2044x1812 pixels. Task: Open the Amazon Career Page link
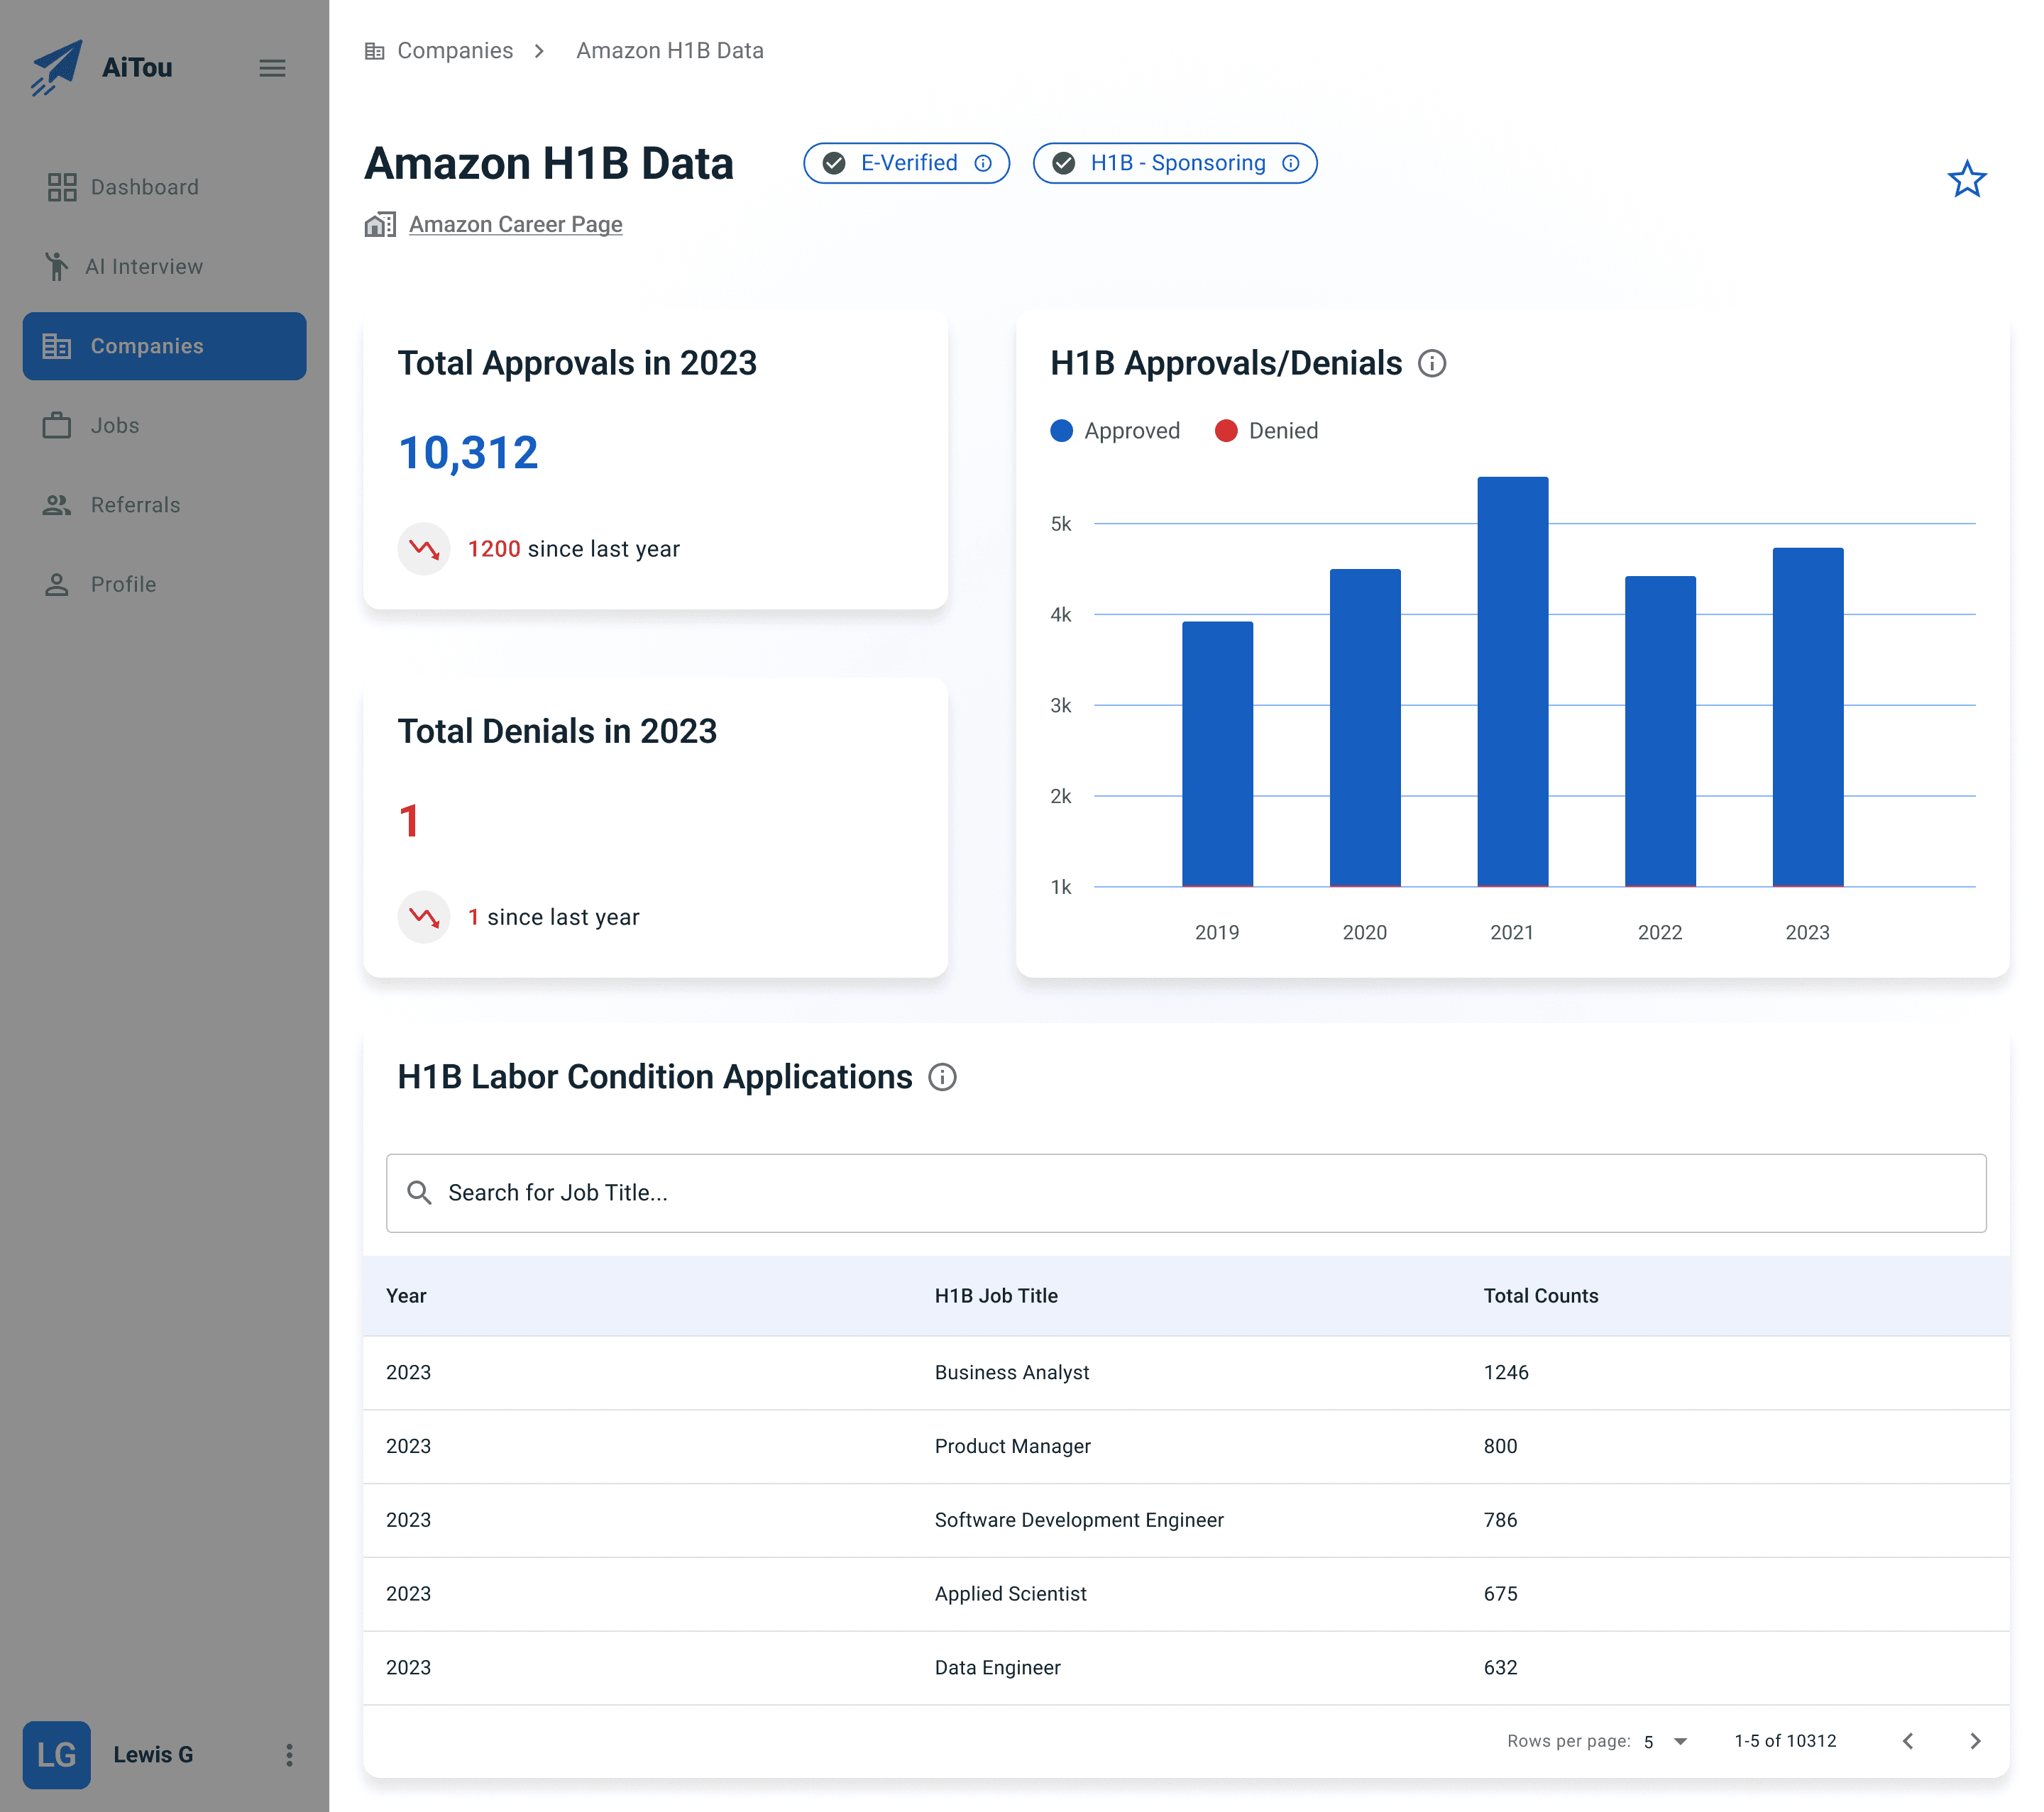tap(515, 225)
